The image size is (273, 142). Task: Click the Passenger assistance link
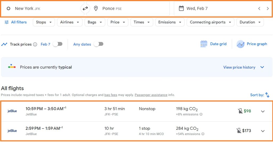click(x=151, y=95)
